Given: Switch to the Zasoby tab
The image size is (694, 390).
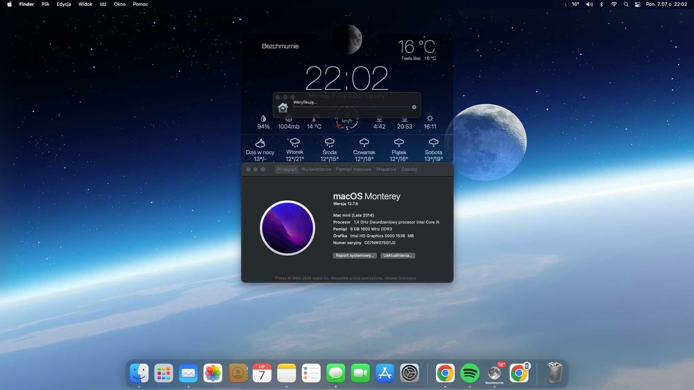Looking at the screenshot, I should (409, 169).
